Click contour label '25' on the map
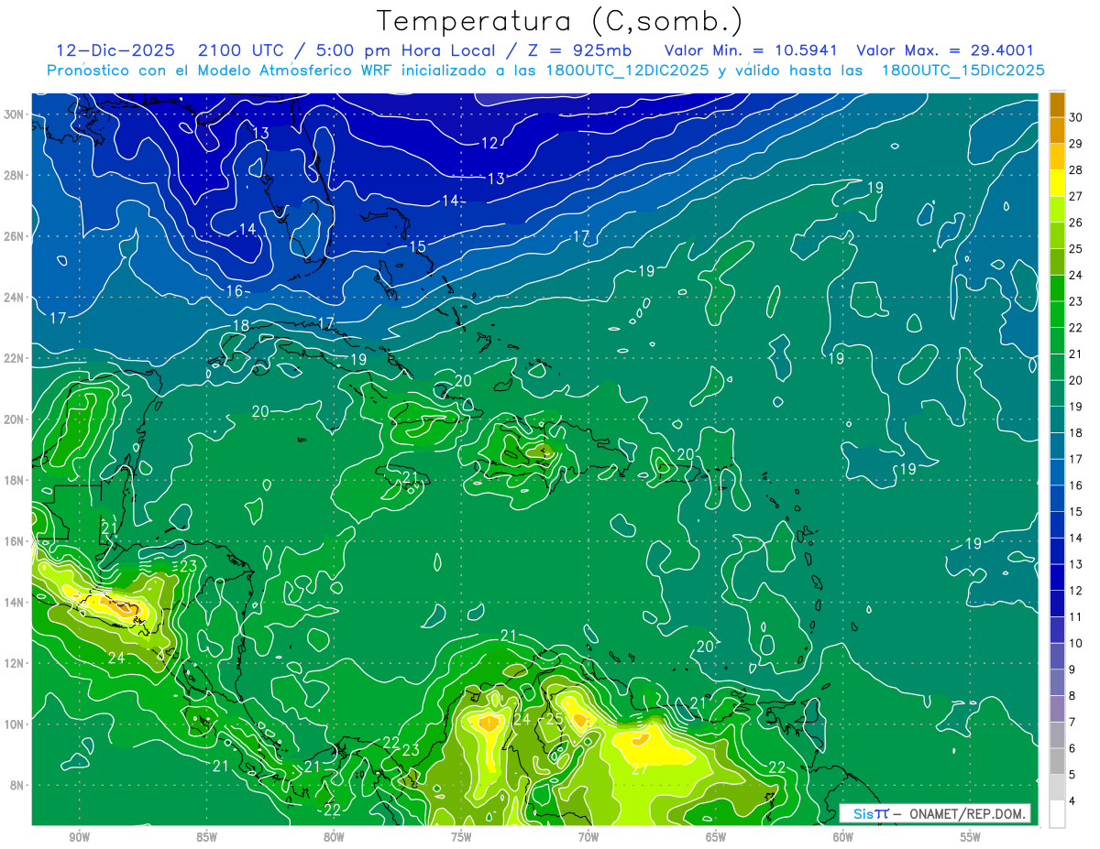The width and height of the screenshot is (1100, 849). pos(555,719)
